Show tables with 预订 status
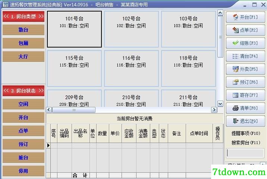The image size is (267, 179). click(x=23, y=144)
